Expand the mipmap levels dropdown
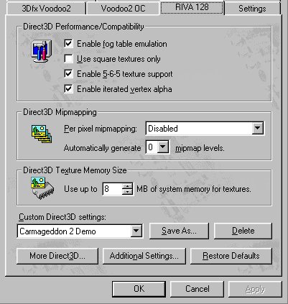 click(x=163, y=147)
